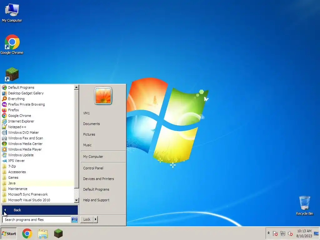Viewport: 320px width, 240px height.
Task: Click the program list scroll up arrow
Action: pyautogui.click(x=77, y=87)
